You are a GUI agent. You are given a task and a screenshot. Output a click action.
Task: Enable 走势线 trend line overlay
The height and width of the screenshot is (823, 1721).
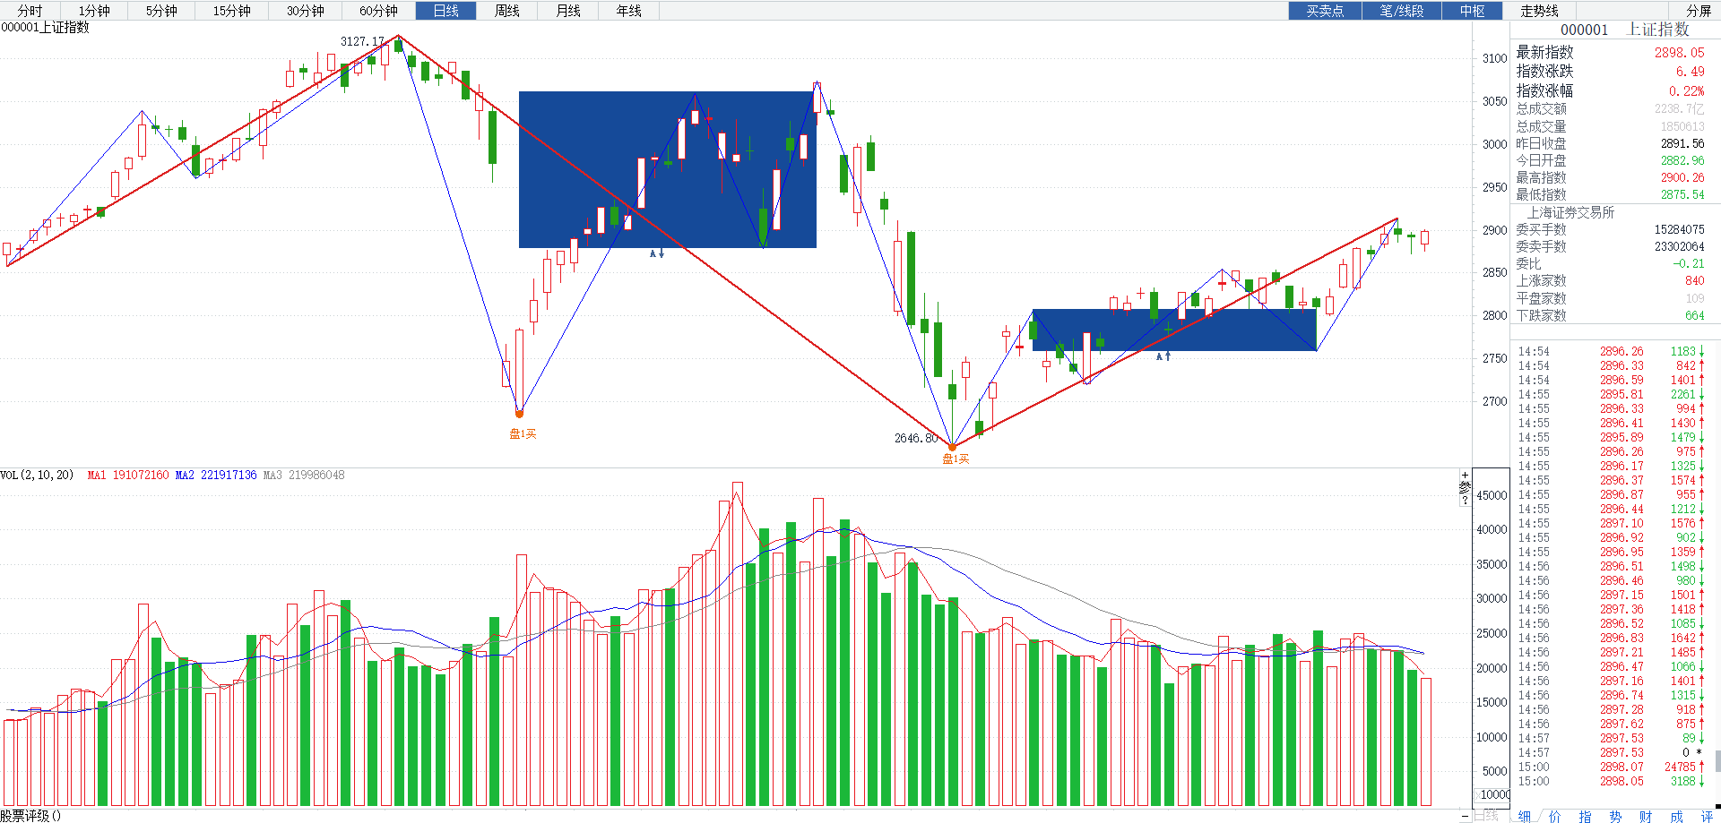tap(1539, 11)
